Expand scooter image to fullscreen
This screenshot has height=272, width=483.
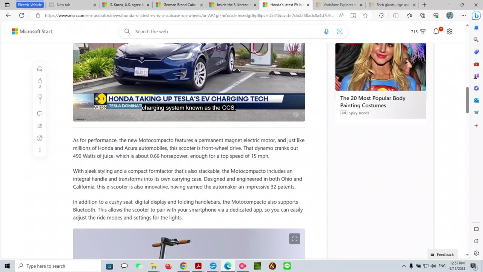tap(295, 239)
